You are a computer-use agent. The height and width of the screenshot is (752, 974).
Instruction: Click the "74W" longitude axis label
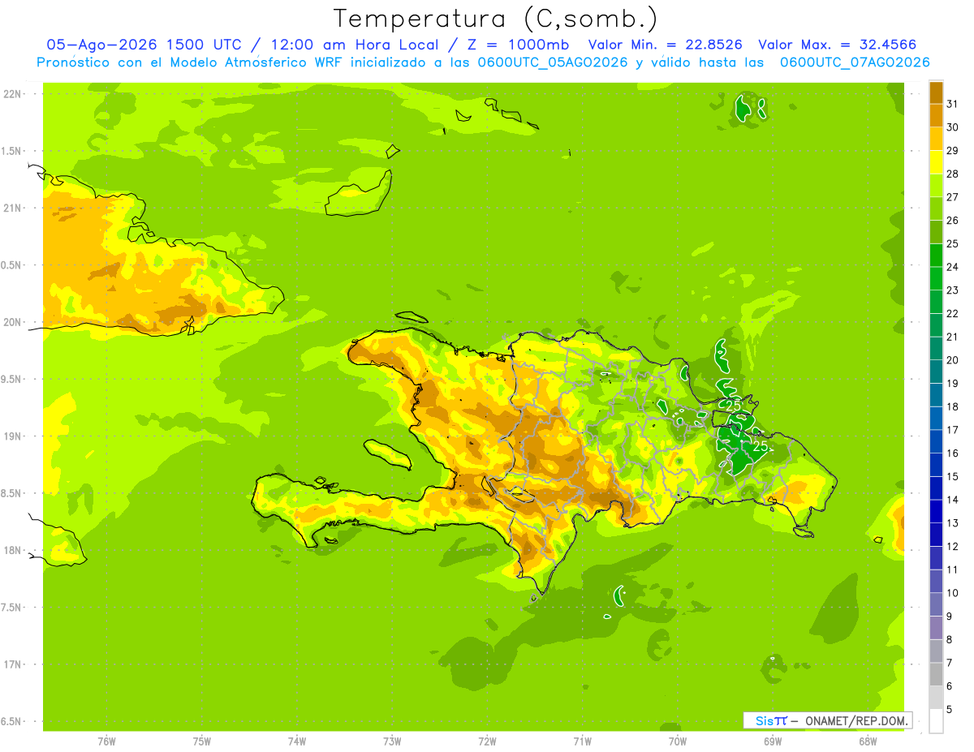297,741
